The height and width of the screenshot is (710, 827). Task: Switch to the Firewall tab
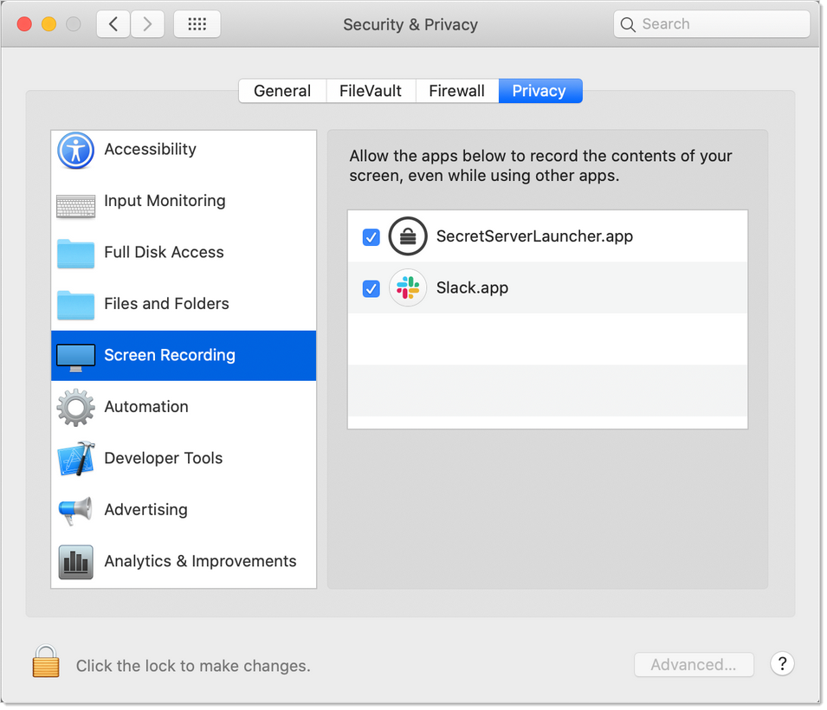(x=456, y=91)
